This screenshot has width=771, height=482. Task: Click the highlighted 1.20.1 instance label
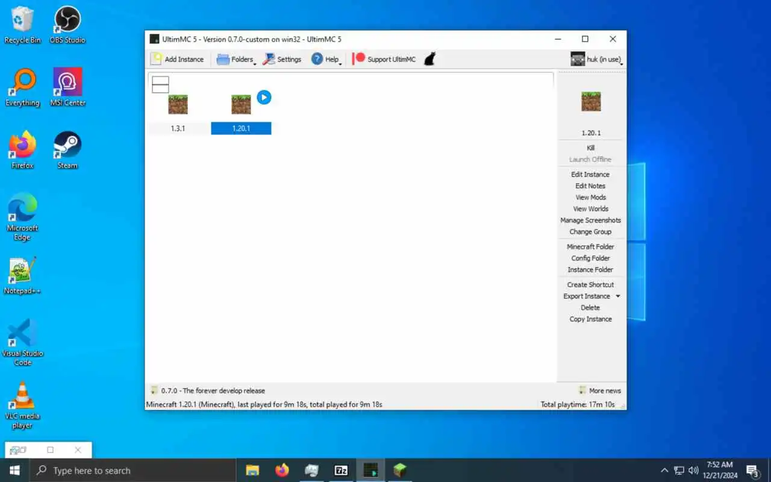(241, 128)
